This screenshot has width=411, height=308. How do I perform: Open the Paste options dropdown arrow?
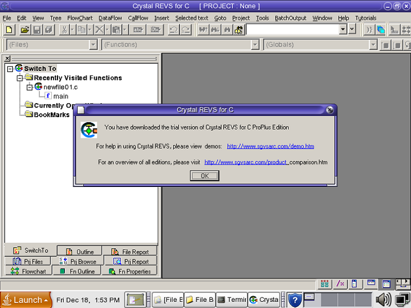coord(125,30)
